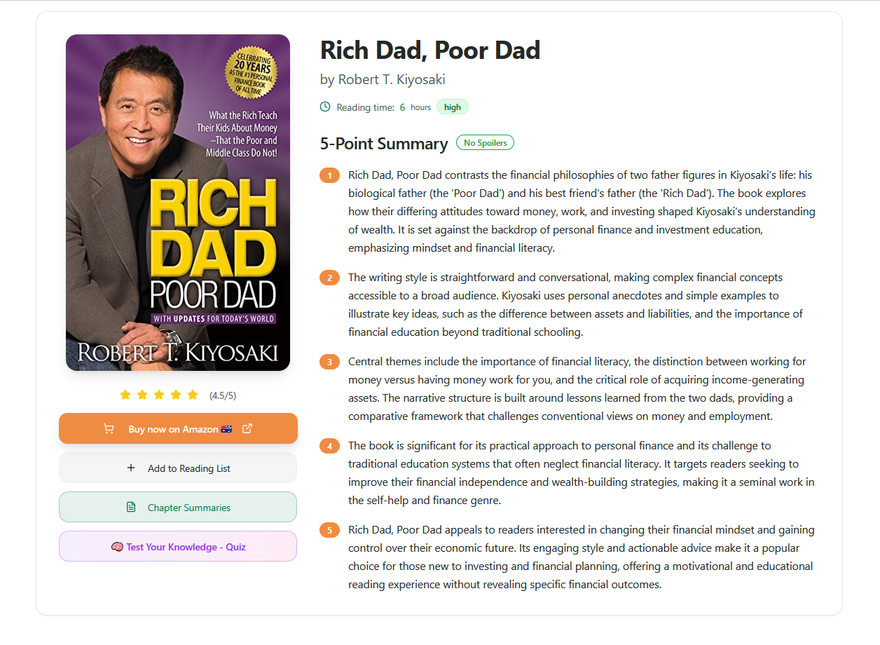Click the orange number 5 summary bullet
The height and width of the screenshot is (645, 880).
[329, 530]
